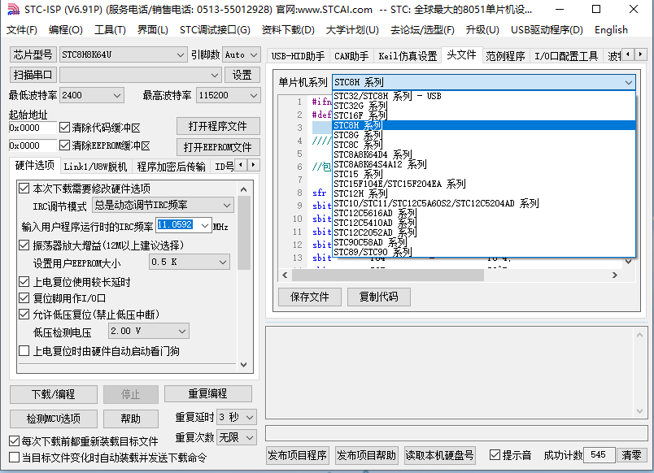The width and height of the screenshot is (654, 473).
Task: Click 发布项目程序 button
Action: pos(297,454)
